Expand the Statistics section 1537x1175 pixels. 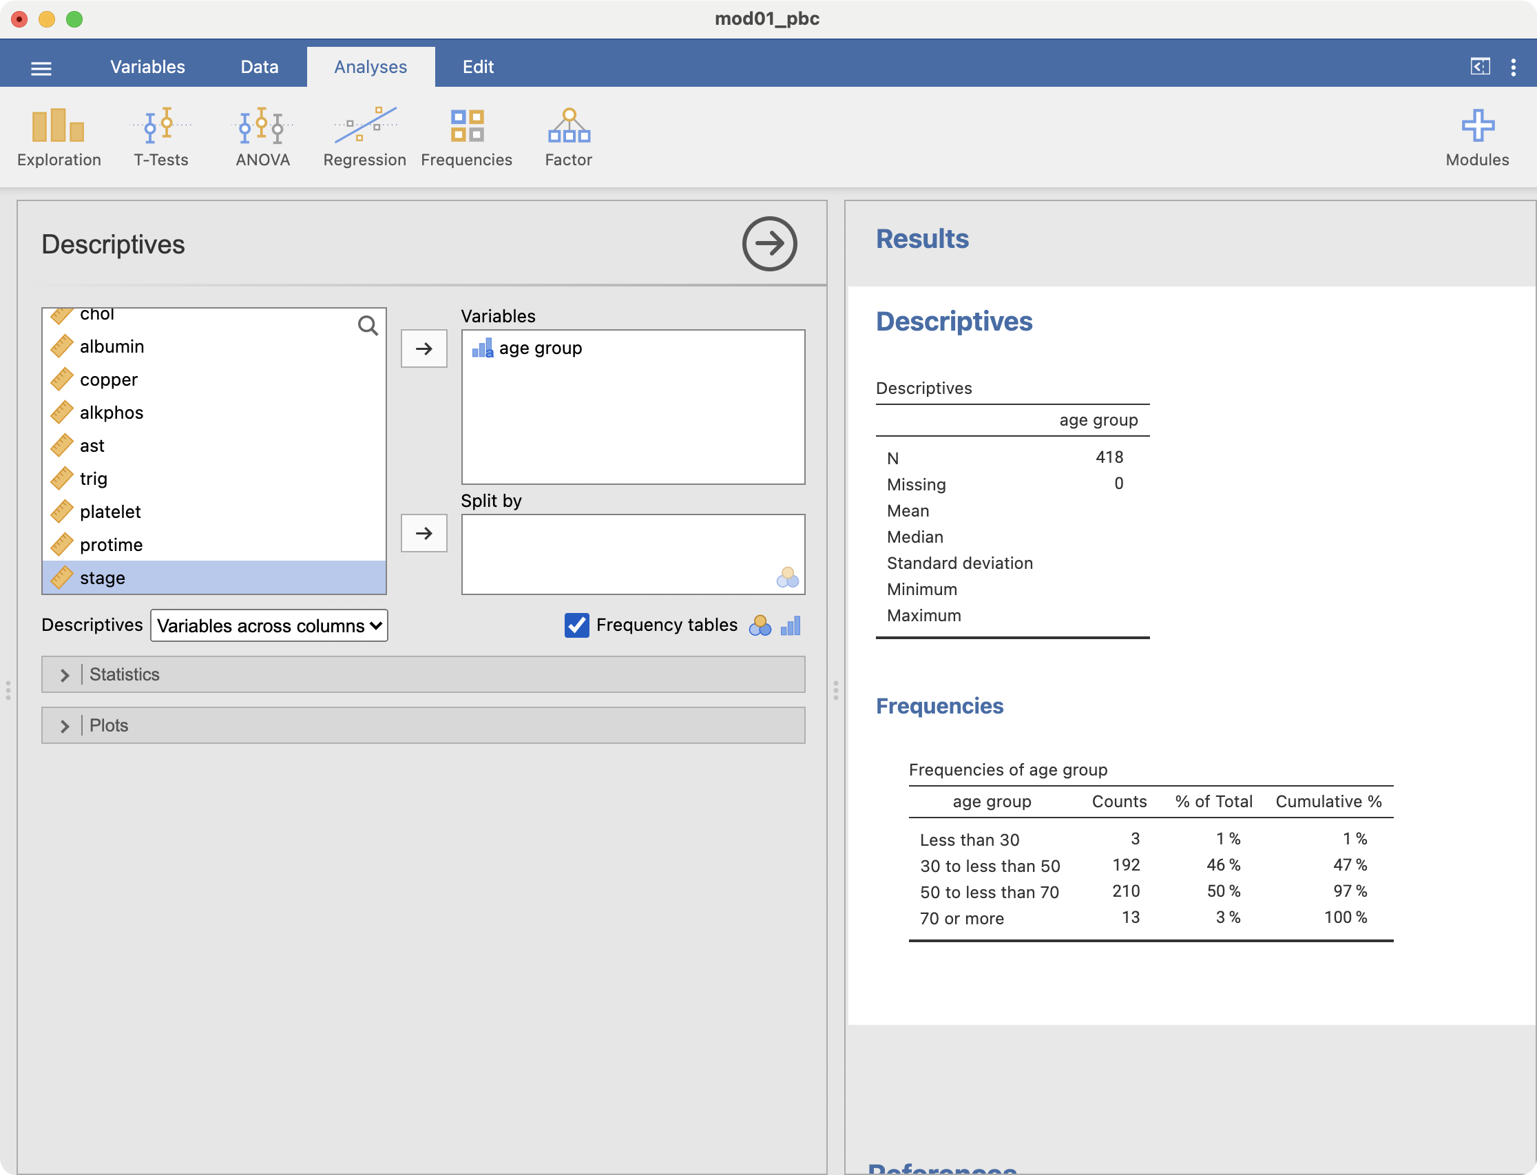(65, 675)
